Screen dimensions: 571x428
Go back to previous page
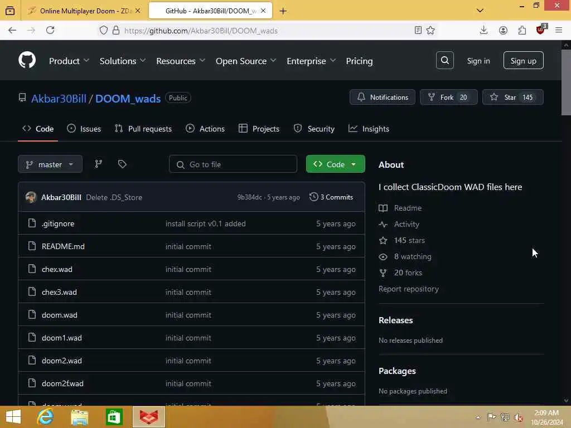click(12, 30)
